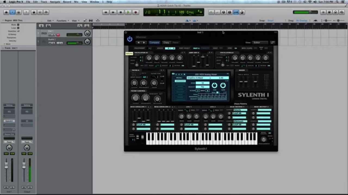Click the Copy button in plug-in header
This screenshot has height=195, width=348.
coord(166,43)
